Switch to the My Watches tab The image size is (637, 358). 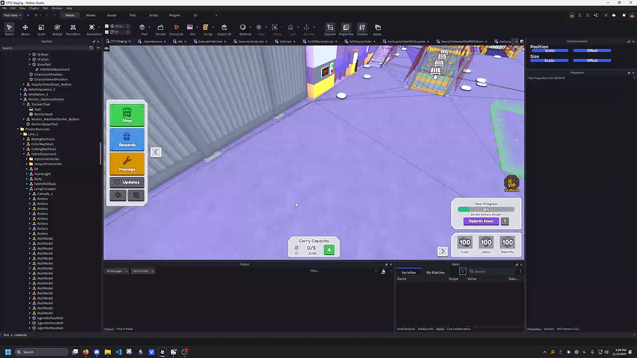(x=435, y=272)
